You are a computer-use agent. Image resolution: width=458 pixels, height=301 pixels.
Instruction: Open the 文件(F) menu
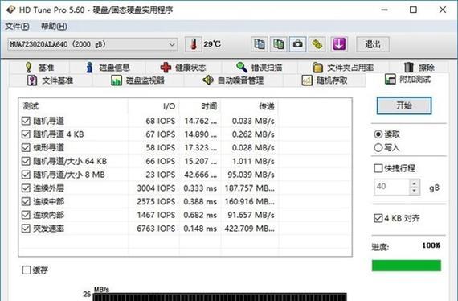pos(17,27)
